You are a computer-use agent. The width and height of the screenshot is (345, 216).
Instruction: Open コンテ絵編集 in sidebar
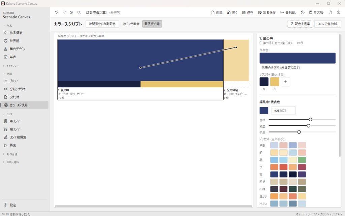25,137
